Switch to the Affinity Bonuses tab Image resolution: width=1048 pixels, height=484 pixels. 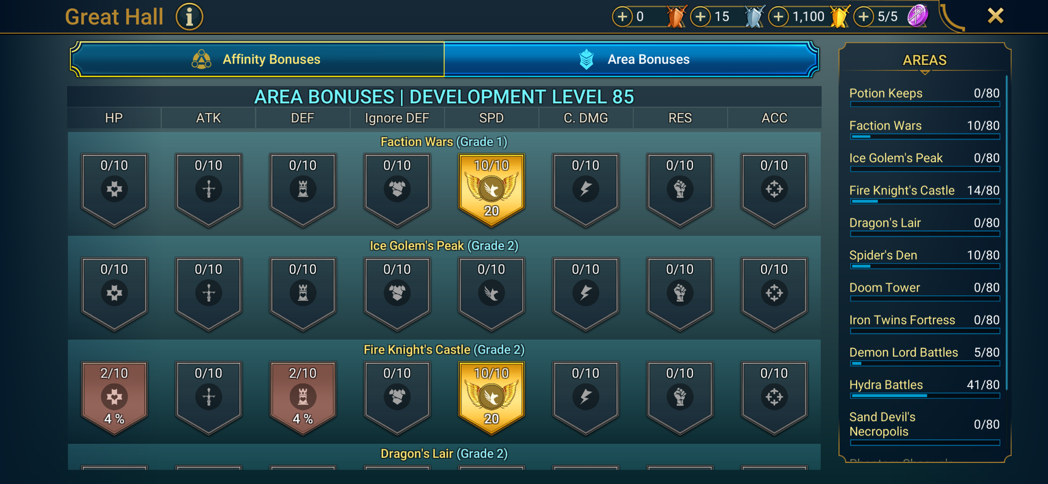tap(257, 59)
